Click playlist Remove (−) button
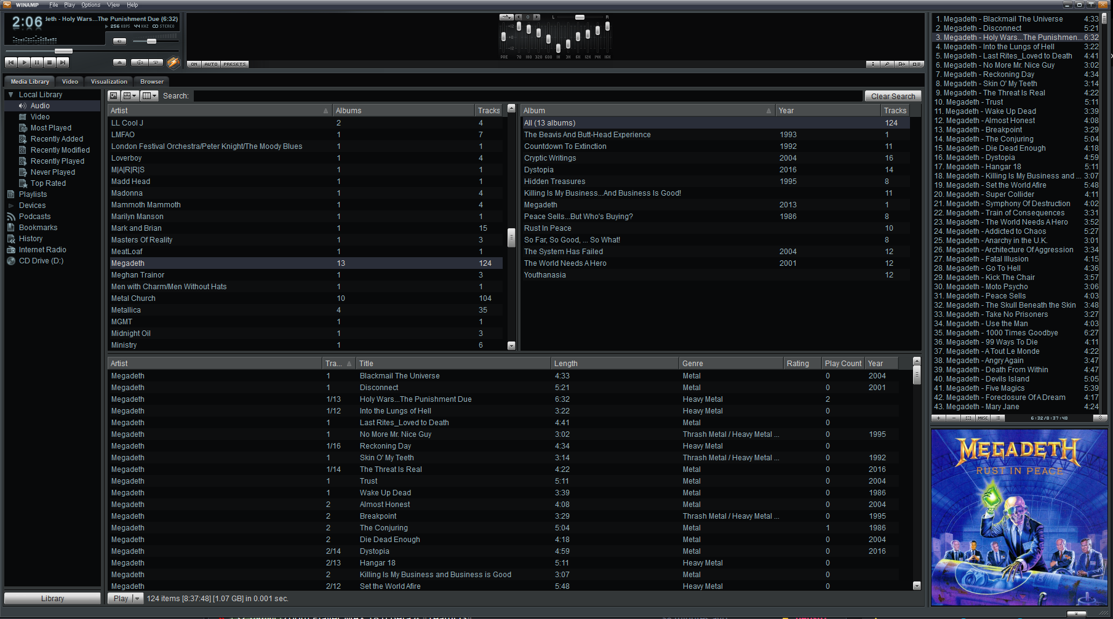This screenshot has width=1113, height=619. tap(954, 418)
